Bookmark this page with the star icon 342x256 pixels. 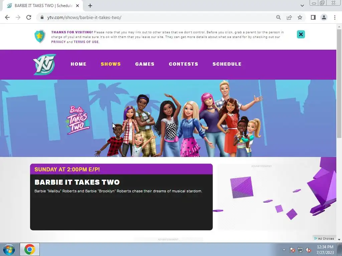click(x=300, y=17)
